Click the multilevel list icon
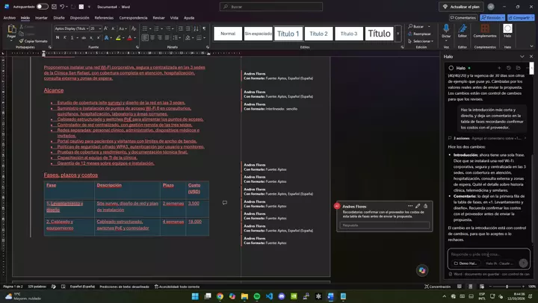The height and width of the screenshot is (303, 538). [168, 28]
